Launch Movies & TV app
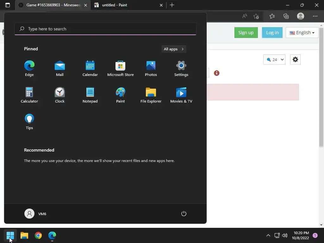This screenshot has width=324, height=243. tap(181, 95)
